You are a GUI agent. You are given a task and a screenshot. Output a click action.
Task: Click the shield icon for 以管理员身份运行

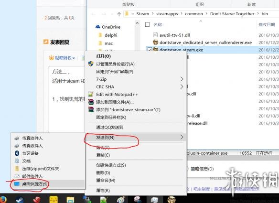pyautogui.click(x=91, y=64)
